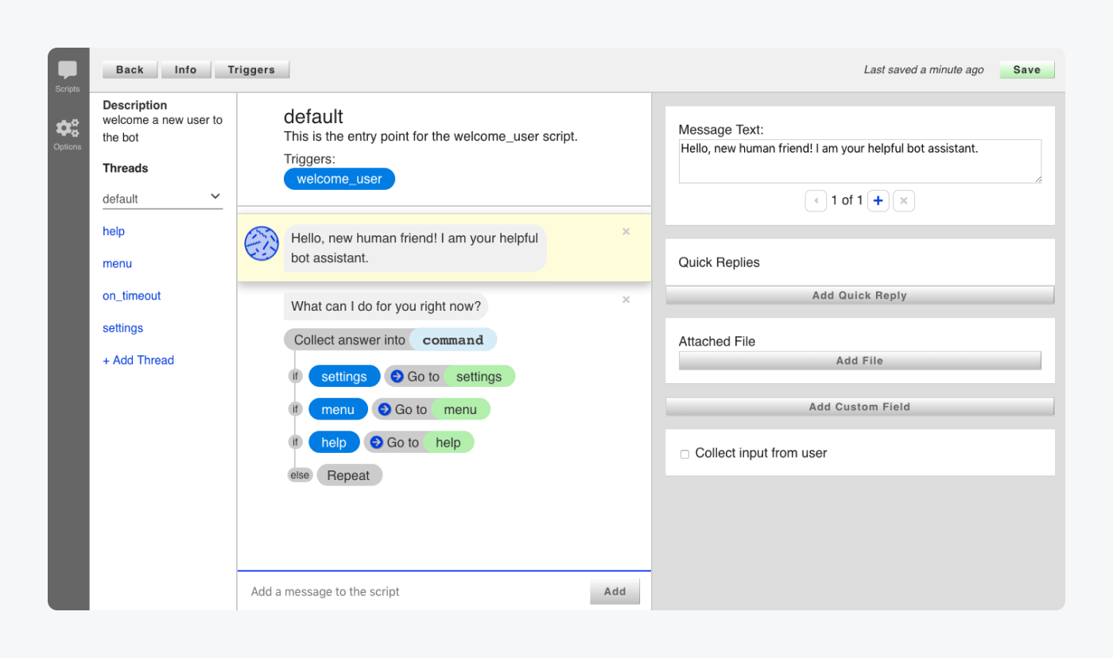Remove the greeting message with its X
The height and width of the screenshot is (658, 1113).
click(626, 231)
